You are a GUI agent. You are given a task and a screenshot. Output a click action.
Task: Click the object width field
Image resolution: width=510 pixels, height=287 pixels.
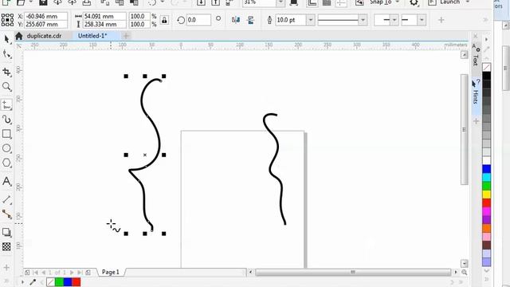[x=104, y=16]
